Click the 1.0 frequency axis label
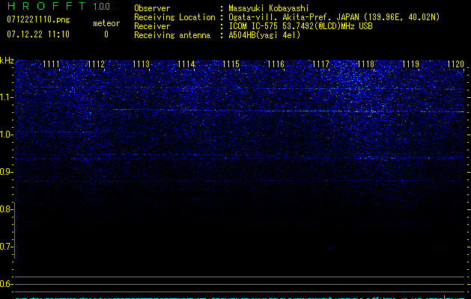The height and width of the screenshot is (299, 471). point(7,135)
